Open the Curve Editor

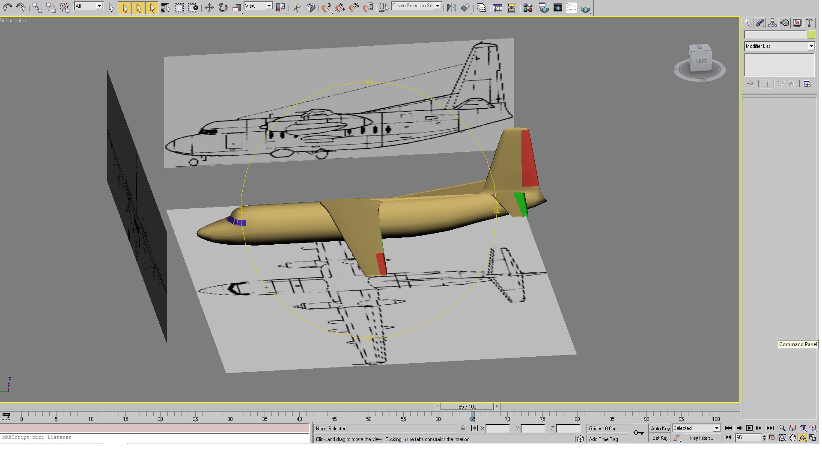pyautogui.click(x=497, y=8)
